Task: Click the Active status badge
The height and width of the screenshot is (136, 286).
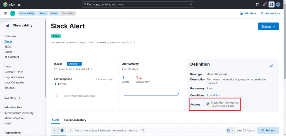Action: pos(56,36)
